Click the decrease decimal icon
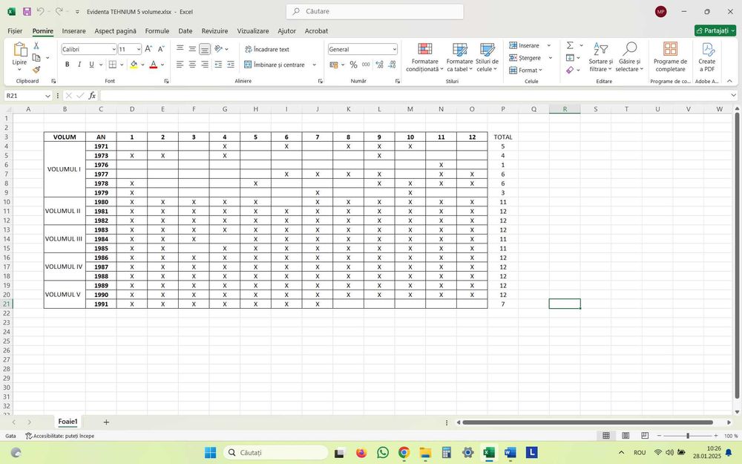The image size is (742, 464). 392,65
